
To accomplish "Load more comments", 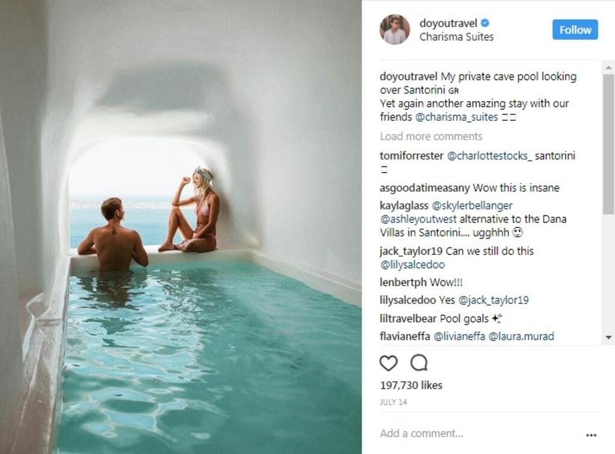I will [431, 136].
